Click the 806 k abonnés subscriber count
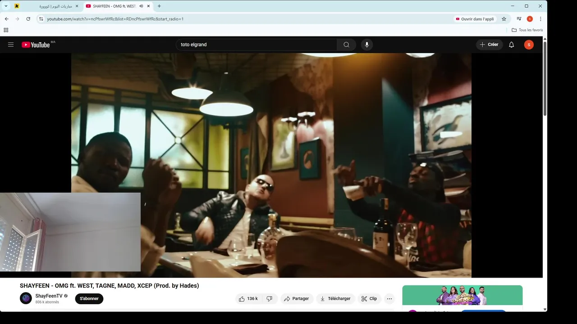577x324 pixels. (x=47, y=302)
